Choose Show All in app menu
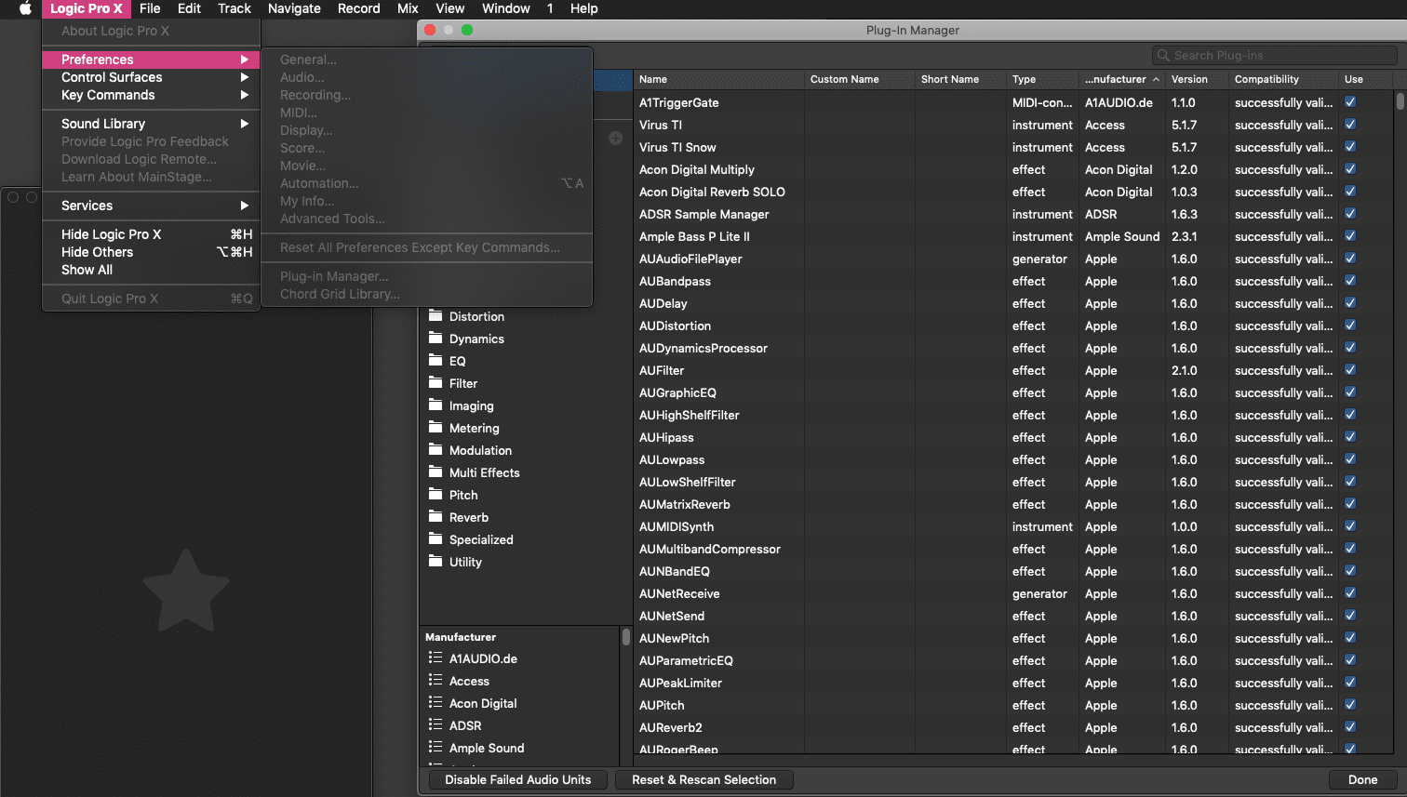This screenshot has height=797, width=1407. click(x=151, y=270)
